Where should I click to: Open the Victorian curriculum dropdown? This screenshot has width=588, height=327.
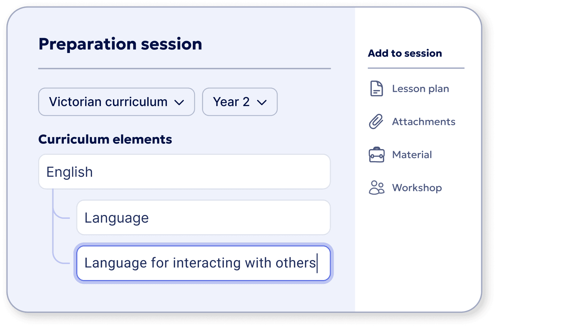point(116,102)
